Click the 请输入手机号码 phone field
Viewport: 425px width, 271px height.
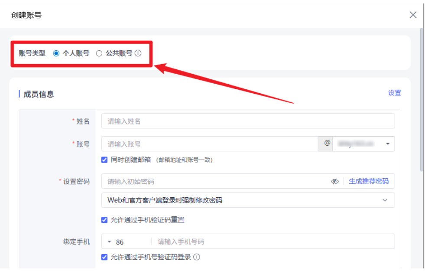point(273,242)
